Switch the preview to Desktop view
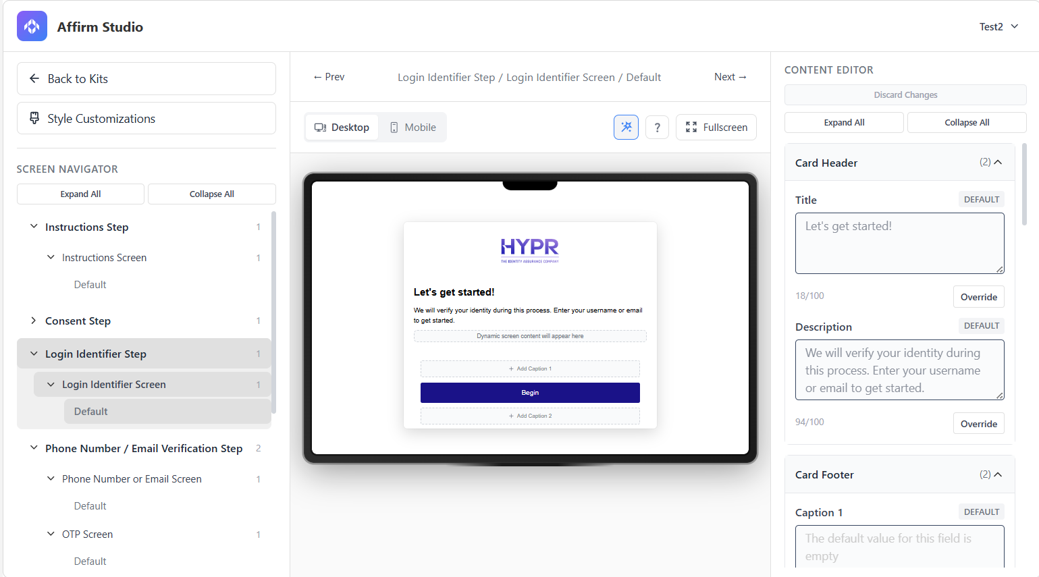The image size is (1039, 577). [342, 128]
